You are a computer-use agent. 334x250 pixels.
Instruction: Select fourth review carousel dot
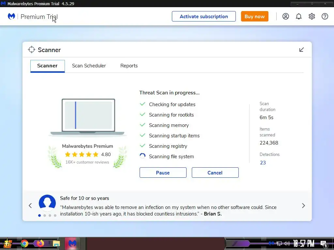click(x=55, y=215)
